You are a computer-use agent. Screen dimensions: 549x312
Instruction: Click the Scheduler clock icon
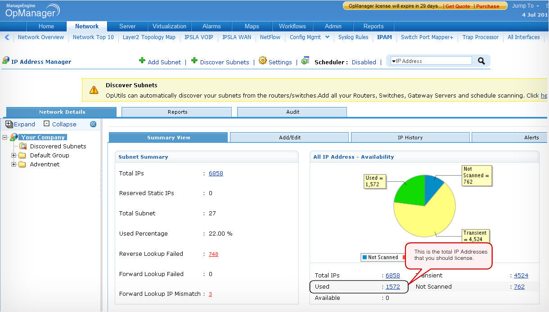point(306,61)
